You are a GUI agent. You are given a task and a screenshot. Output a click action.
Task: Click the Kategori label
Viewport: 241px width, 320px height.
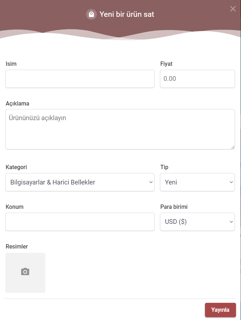[x=16, y=167]
